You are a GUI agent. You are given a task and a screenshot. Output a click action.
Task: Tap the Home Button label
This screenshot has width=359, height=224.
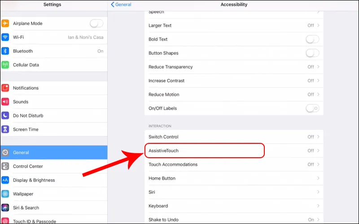pos(162,178)
